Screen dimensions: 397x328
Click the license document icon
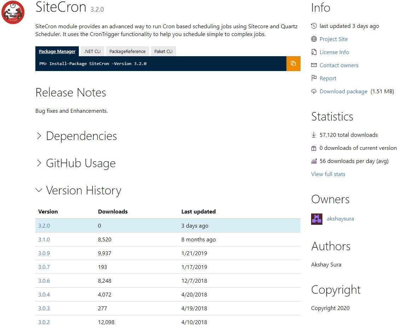click(x=314, y=52)
